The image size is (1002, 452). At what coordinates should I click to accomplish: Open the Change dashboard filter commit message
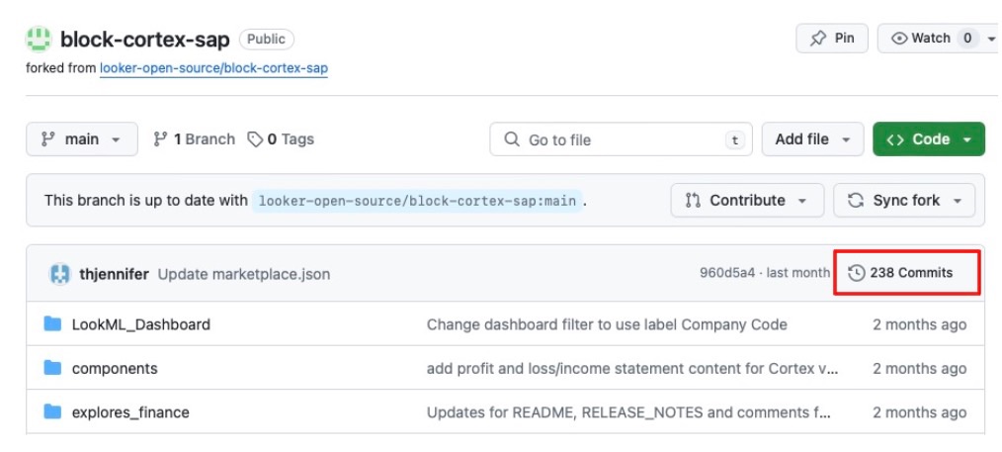point(607,324)
